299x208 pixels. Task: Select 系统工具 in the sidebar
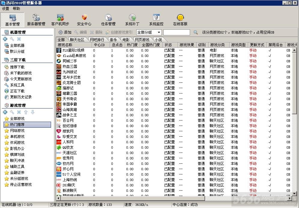(14, 85)
